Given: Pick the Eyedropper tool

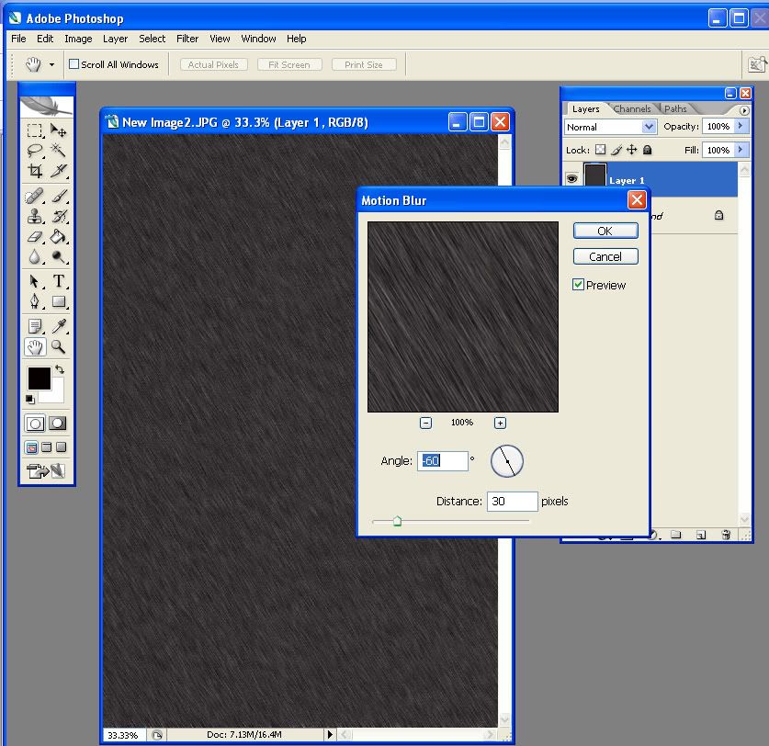Looking at the screenshot, I should (59, 326).
